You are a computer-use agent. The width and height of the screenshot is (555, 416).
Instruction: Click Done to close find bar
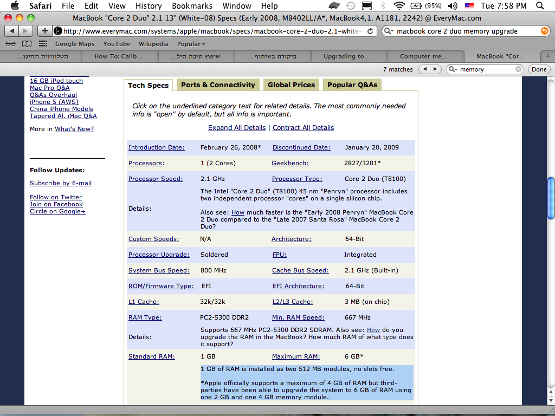(x=539, y=69)
